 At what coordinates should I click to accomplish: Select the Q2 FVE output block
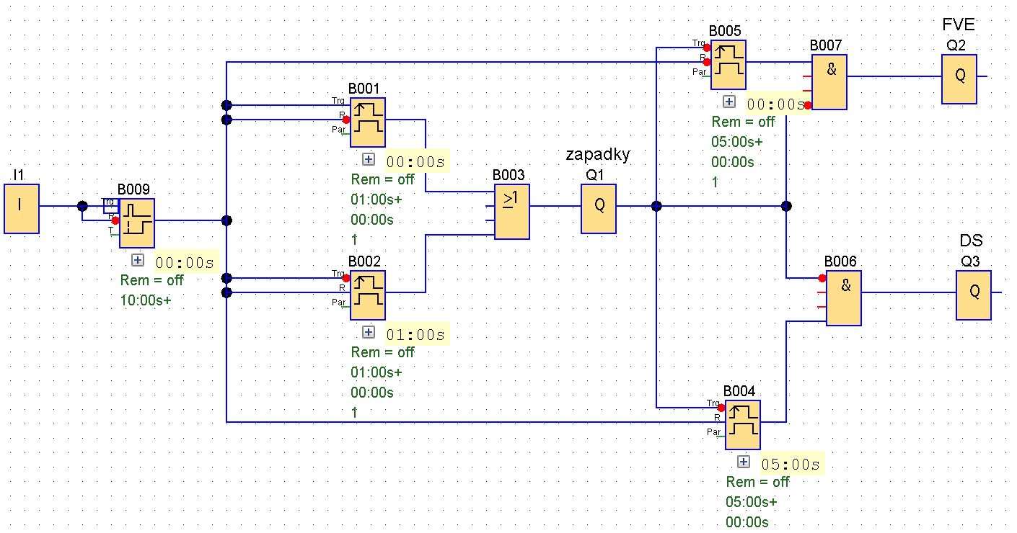959,79
